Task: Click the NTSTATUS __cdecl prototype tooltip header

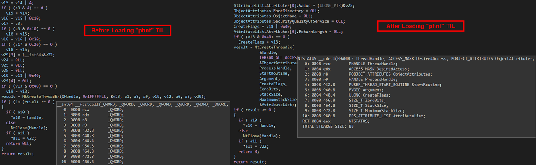Action: coord(416,58)
